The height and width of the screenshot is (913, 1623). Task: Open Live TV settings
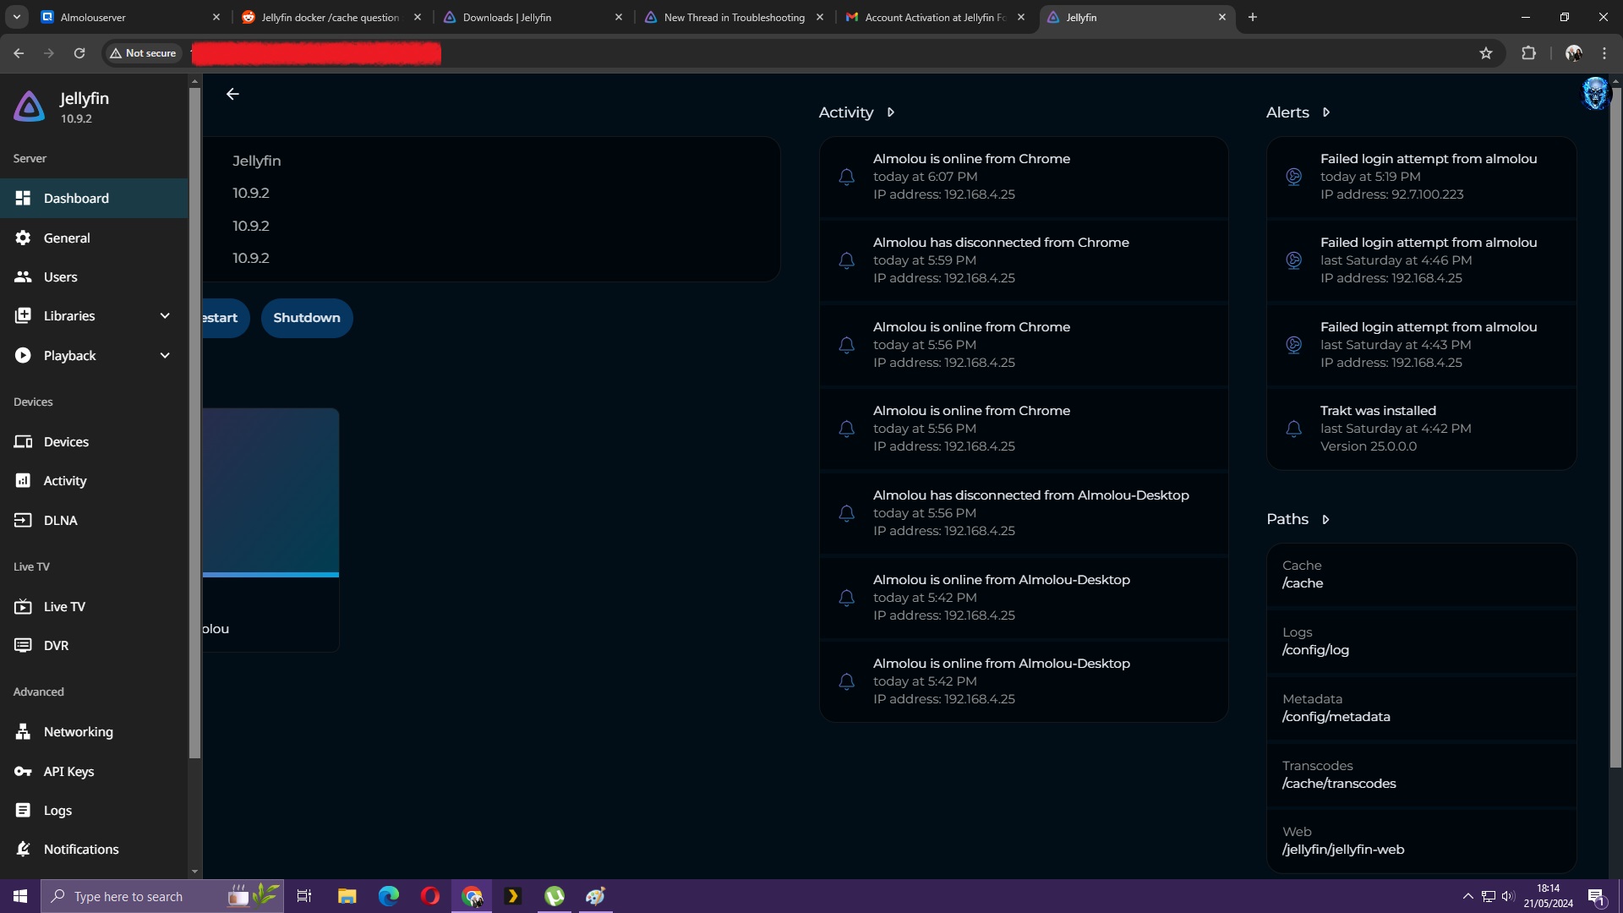coord(64,607)
